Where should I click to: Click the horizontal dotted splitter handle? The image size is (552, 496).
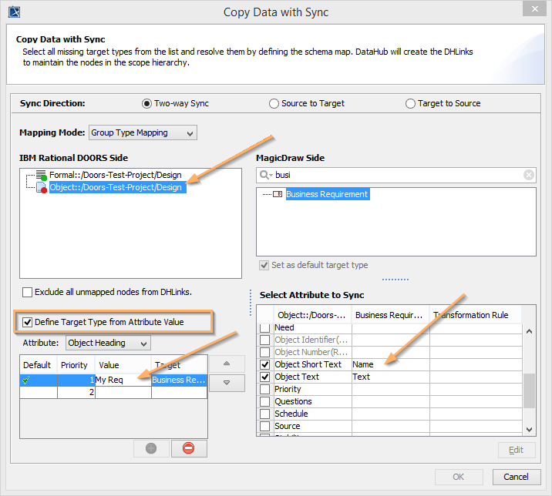click(x=395, y=280)
